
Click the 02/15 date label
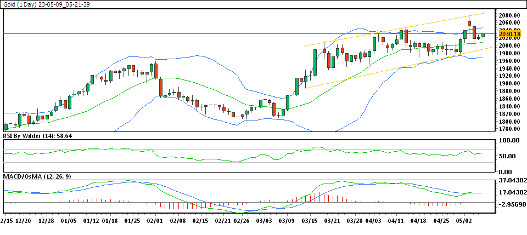[201, 222]
